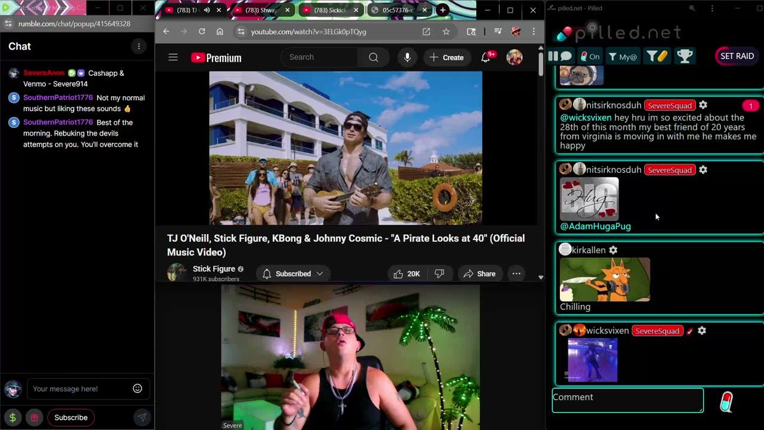764x430 pixels.
Task: Open page in app icon in address bar
Action: [x=426, y=32]
